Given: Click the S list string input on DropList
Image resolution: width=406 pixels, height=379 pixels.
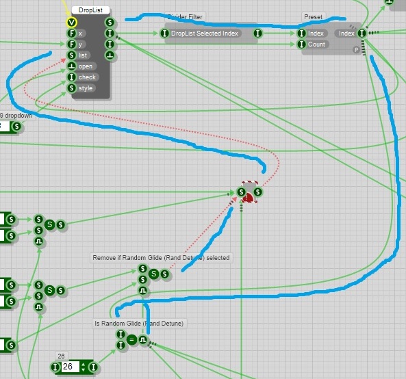Looking at the screenshot, I should (x=71, y=55).
